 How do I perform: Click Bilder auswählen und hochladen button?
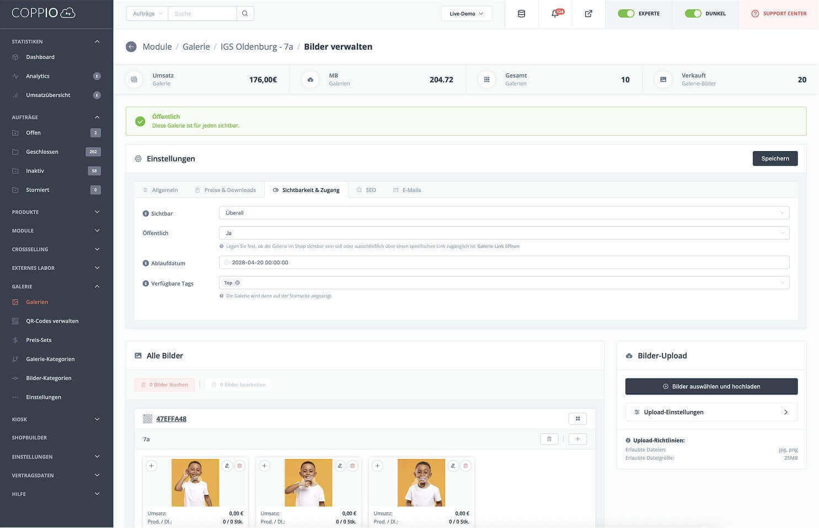711,387
